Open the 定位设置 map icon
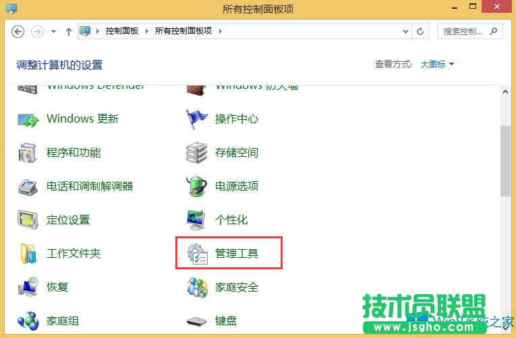The image size is (516, 338). [x=28, y=220]
